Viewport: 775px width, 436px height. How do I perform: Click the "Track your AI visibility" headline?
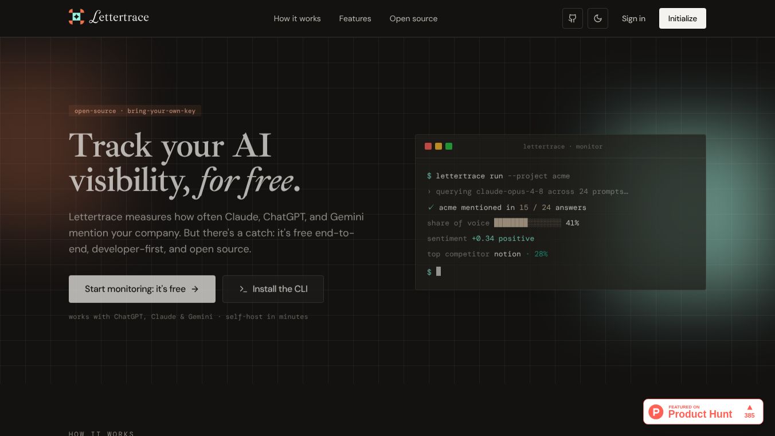[x=185, y=162]
